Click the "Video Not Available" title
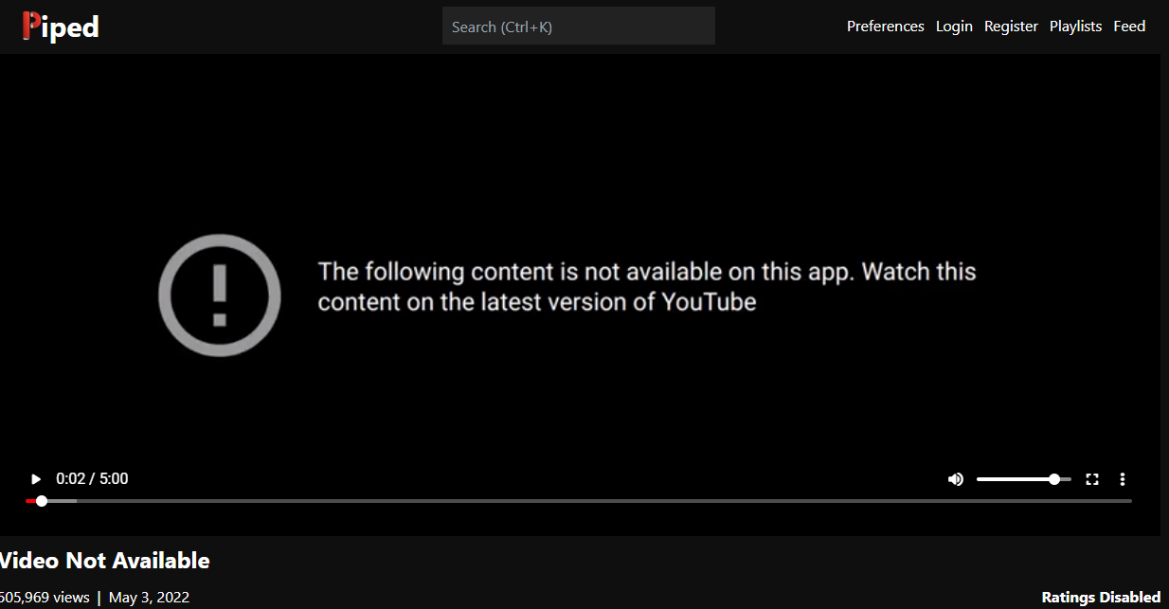 (x=104, y=561)
